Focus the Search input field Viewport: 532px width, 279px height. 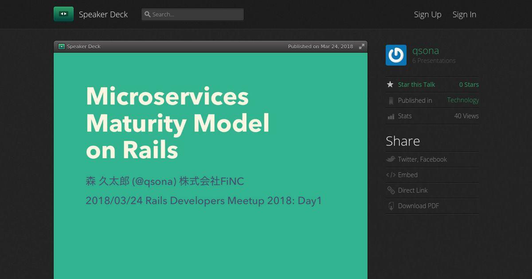(x=192, y=14)
